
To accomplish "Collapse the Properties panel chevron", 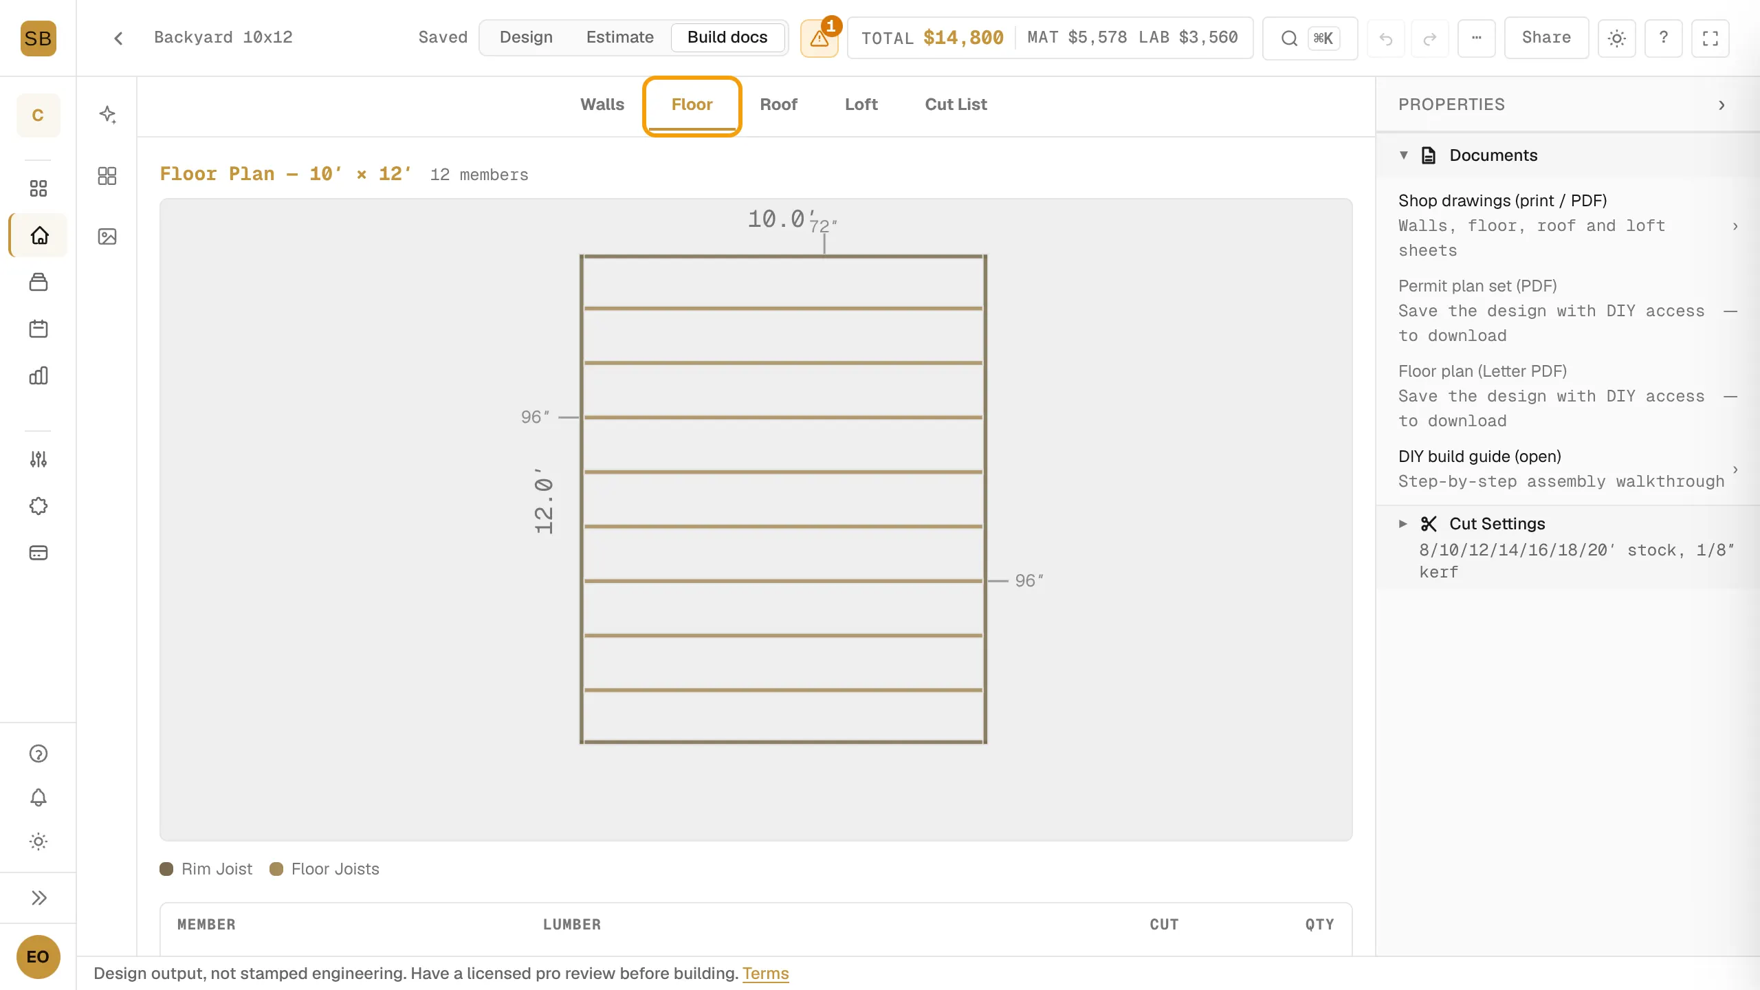I will 1721,104.
